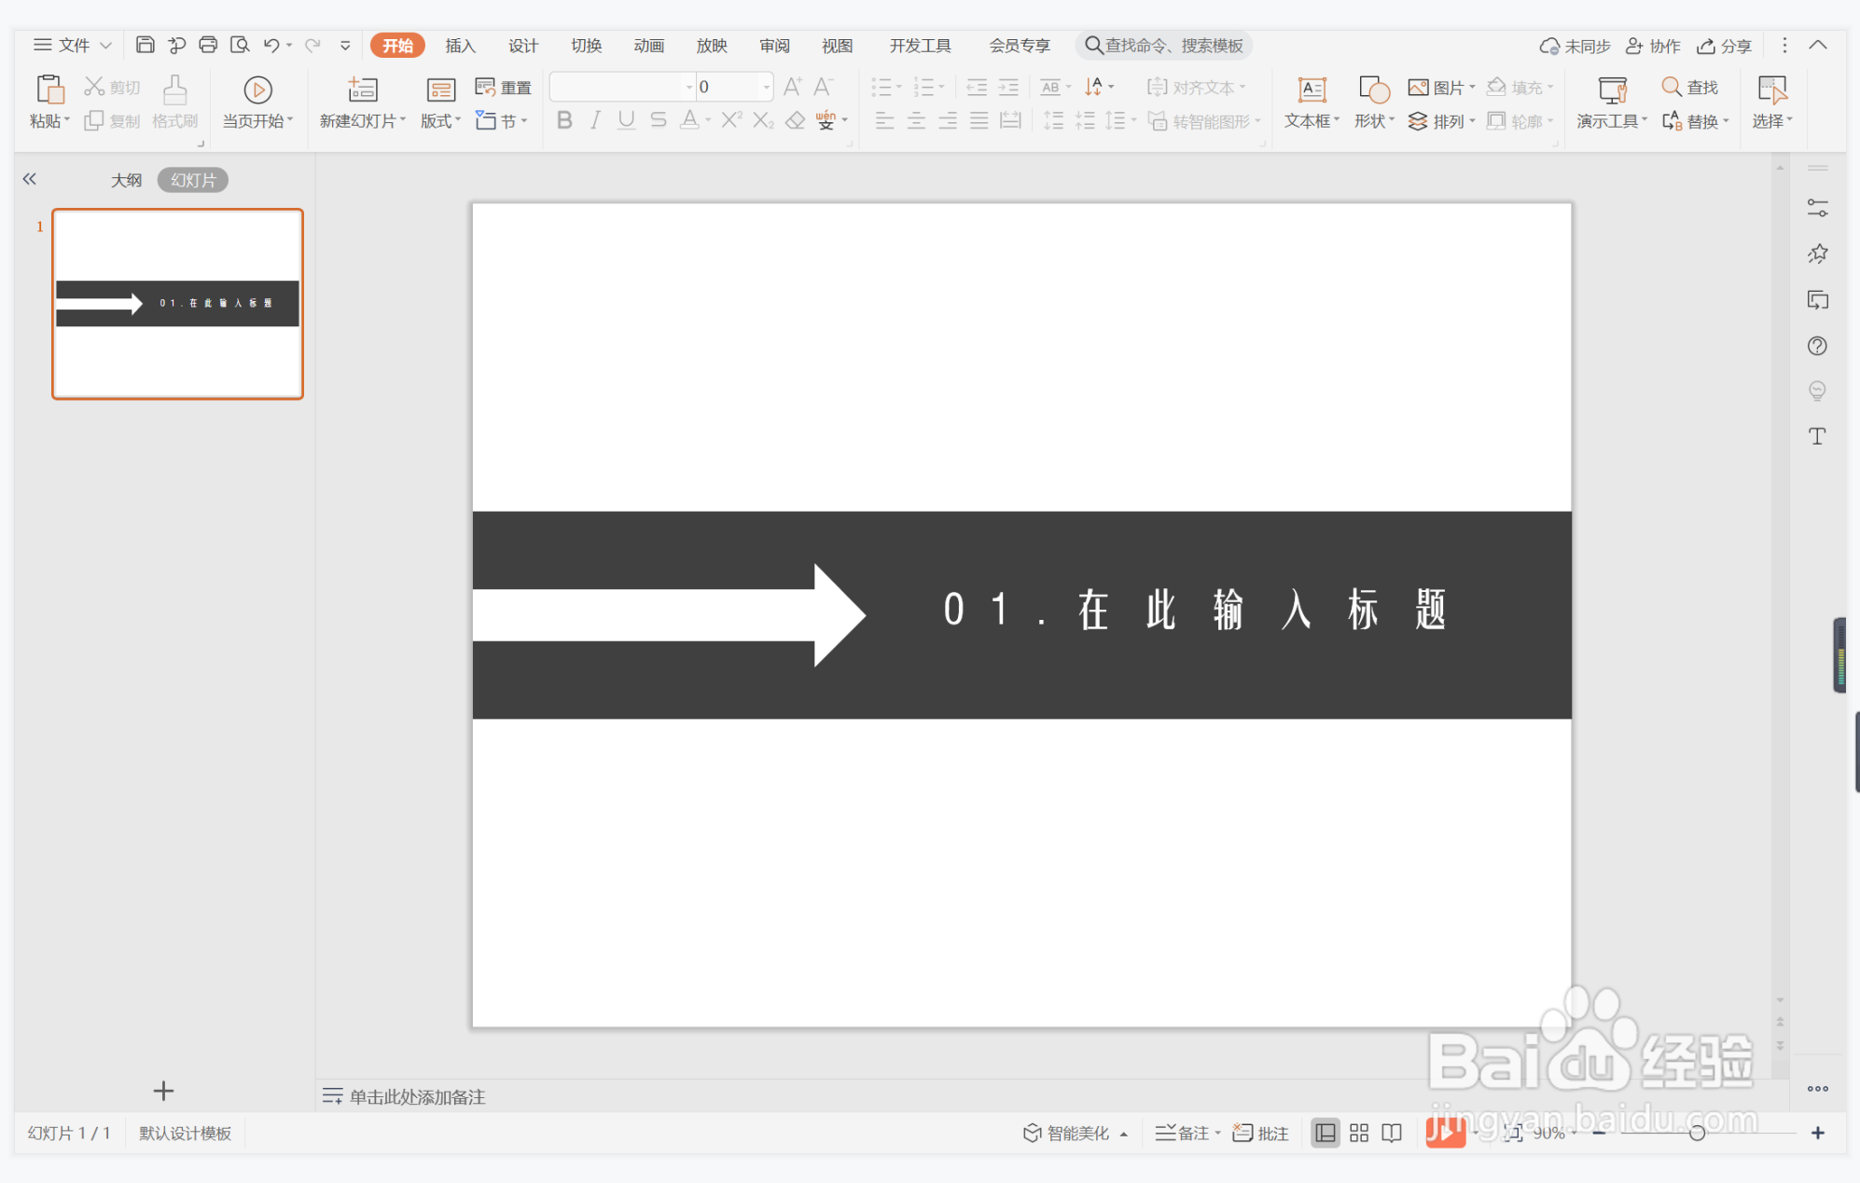Click the Print icon

pos(208,45)
